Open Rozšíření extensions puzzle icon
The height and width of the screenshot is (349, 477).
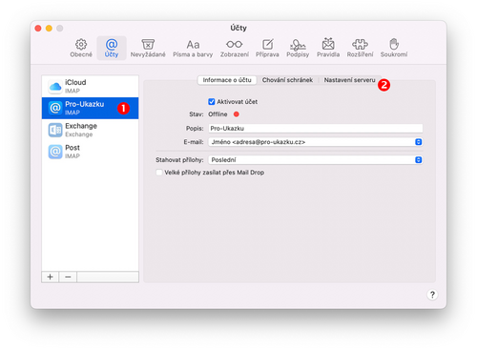tap(360, 49)
